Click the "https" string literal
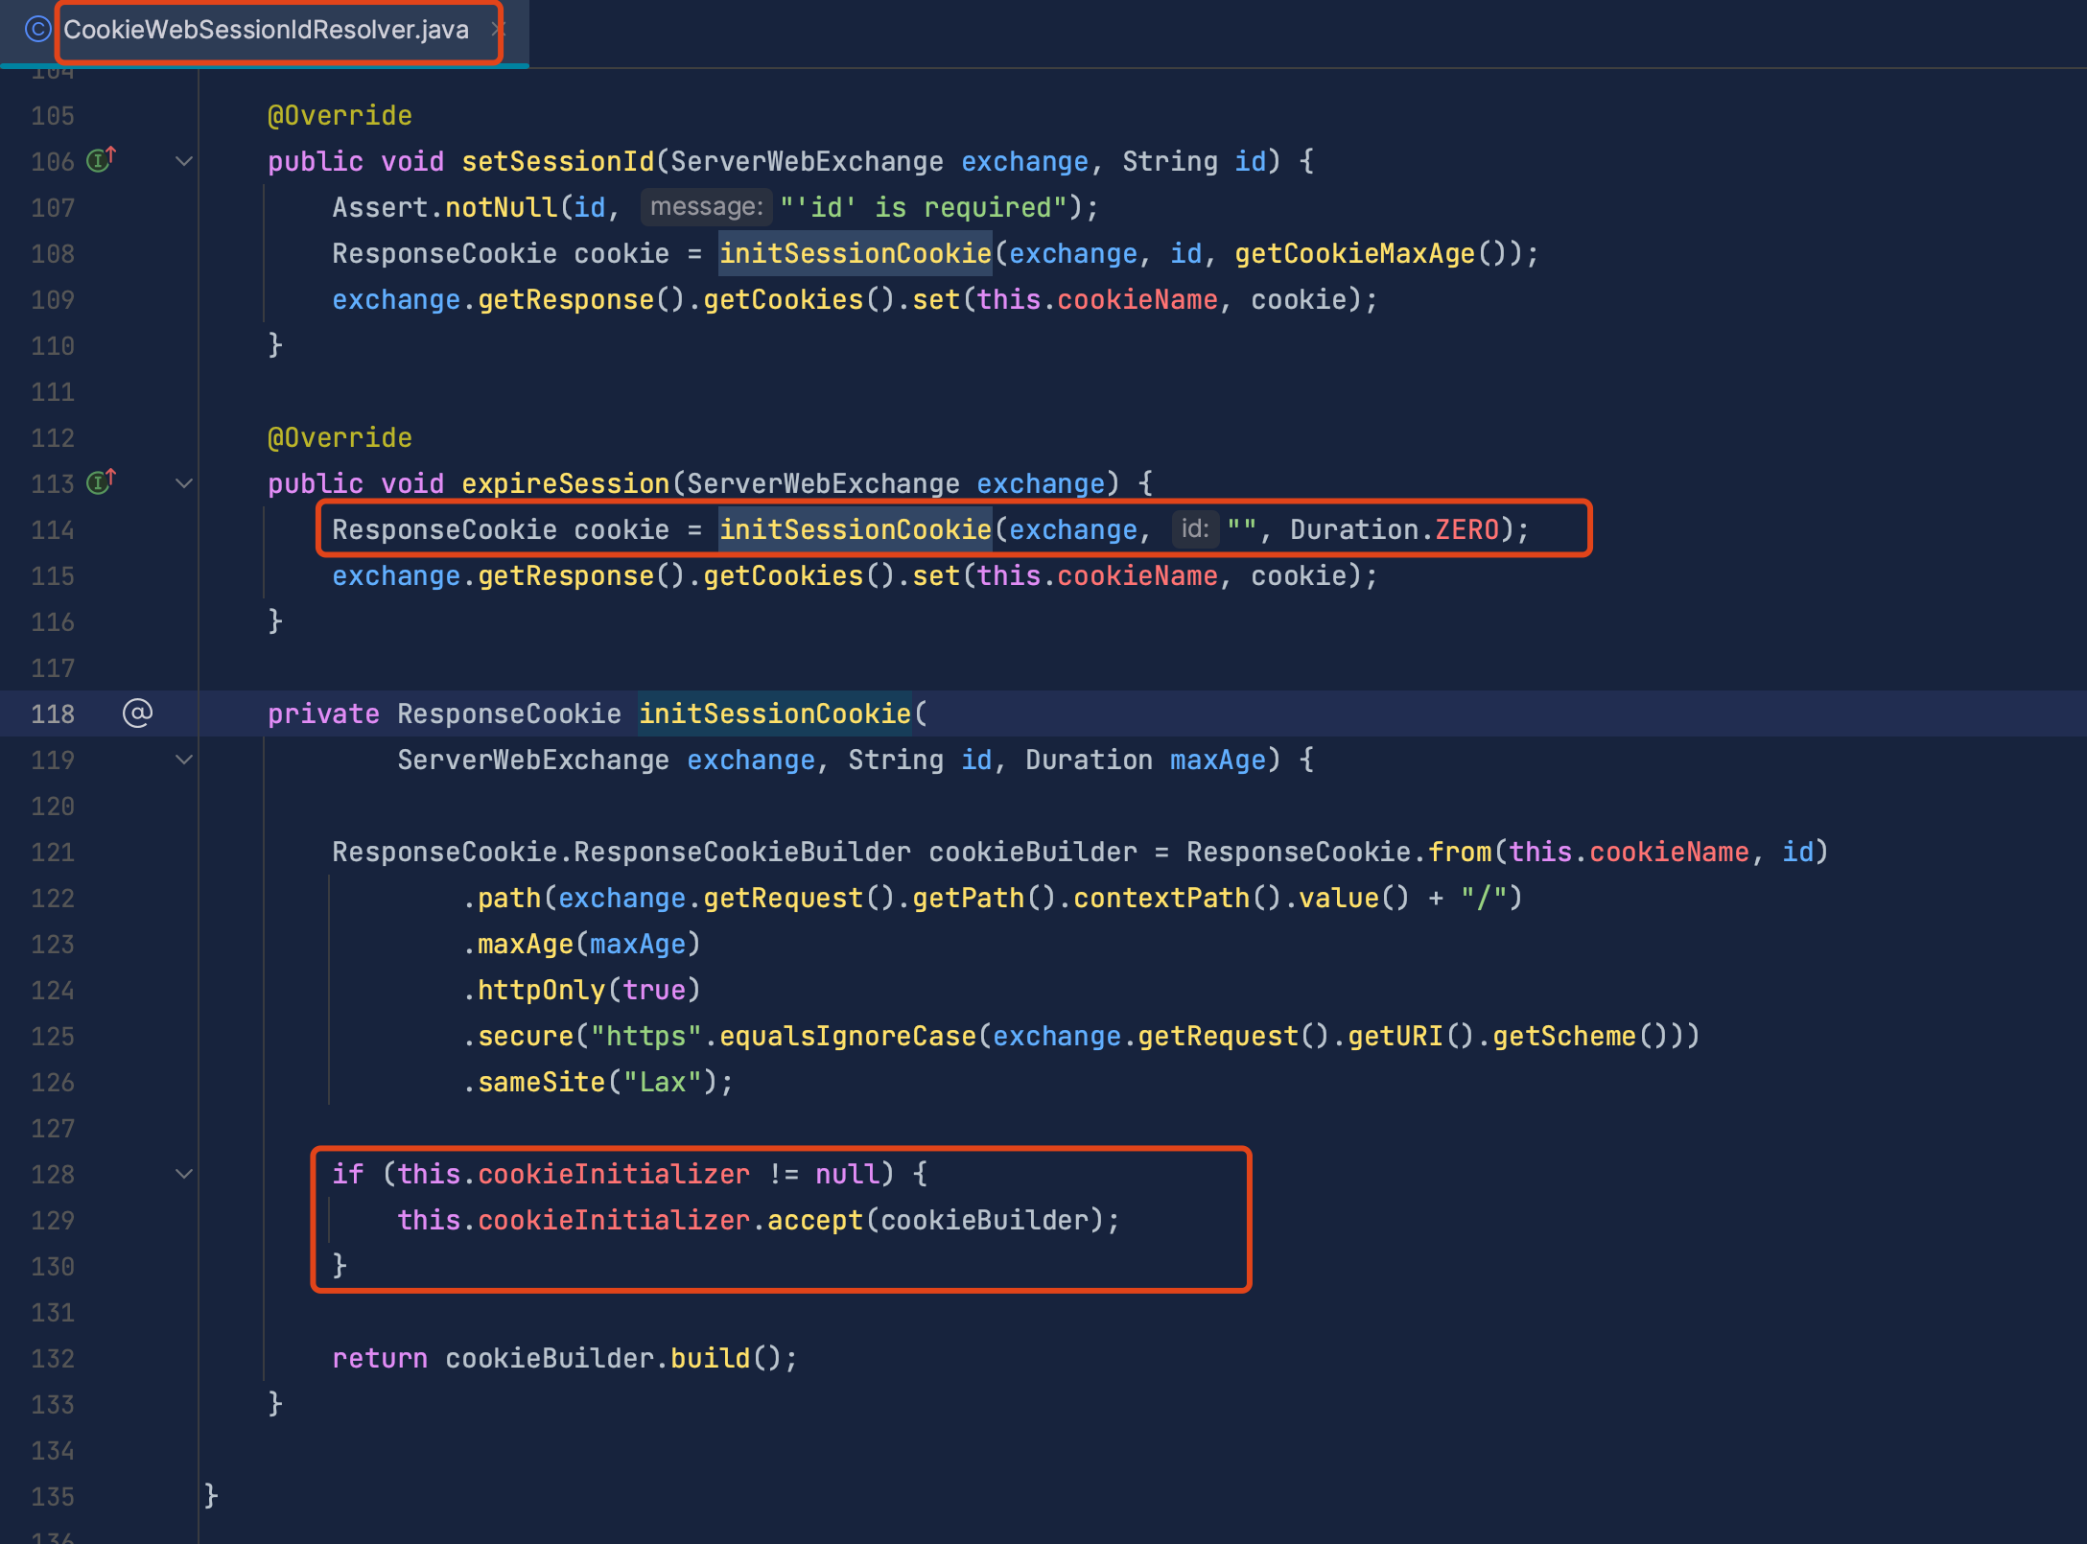Viewport: 2087px width, 1544px height. (646, 1036)
